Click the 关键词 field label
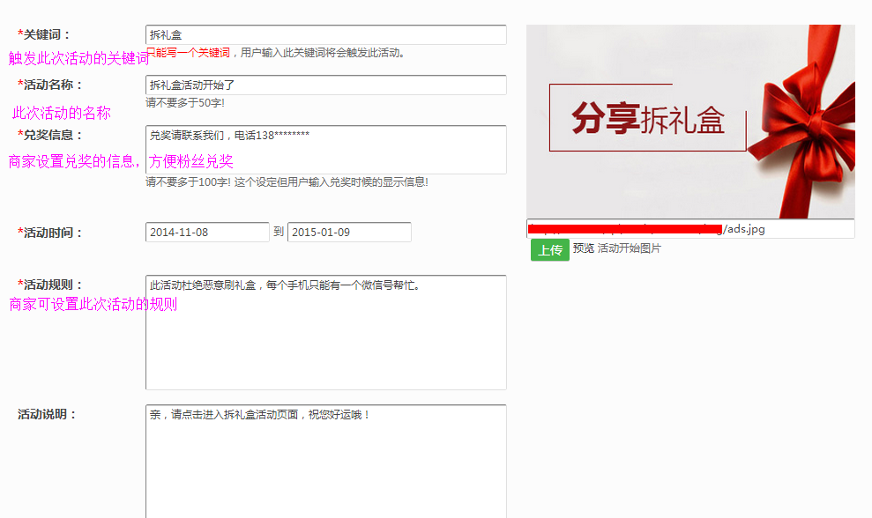 45,34
